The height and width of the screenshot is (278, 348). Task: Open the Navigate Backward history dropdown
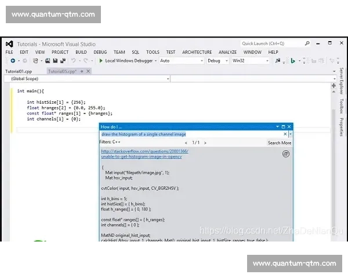(x=19, y=61)
